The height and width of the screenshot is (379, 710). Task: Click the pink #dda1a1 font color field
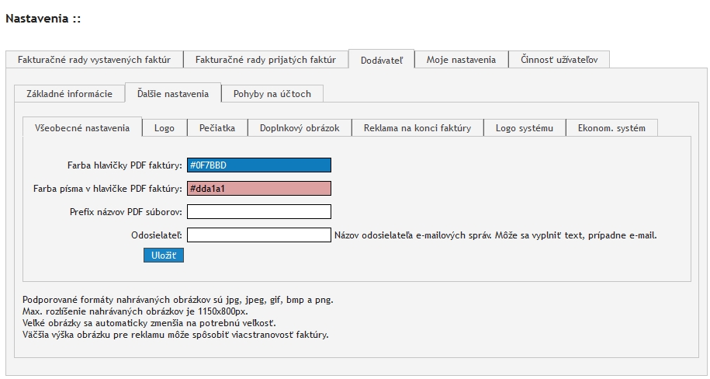click(258, 189)
